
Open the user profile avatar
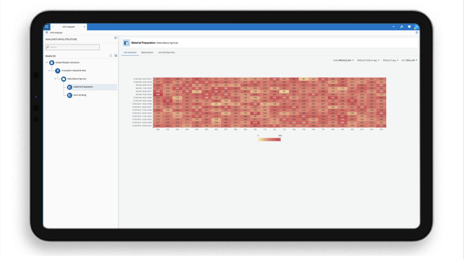click(416, 27)
